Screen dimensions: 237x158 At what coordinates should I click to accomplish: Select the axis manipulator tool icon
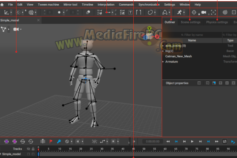click(6, 13)
